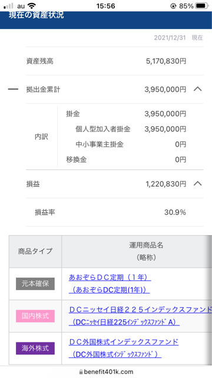Tap the minus icon beside 拠出金累計

point(13,89)
